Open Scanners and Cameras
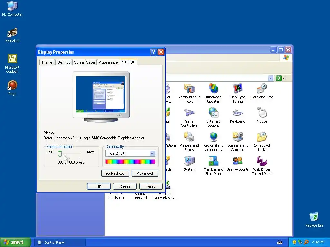Screen dimensions: 330x247 238,142
